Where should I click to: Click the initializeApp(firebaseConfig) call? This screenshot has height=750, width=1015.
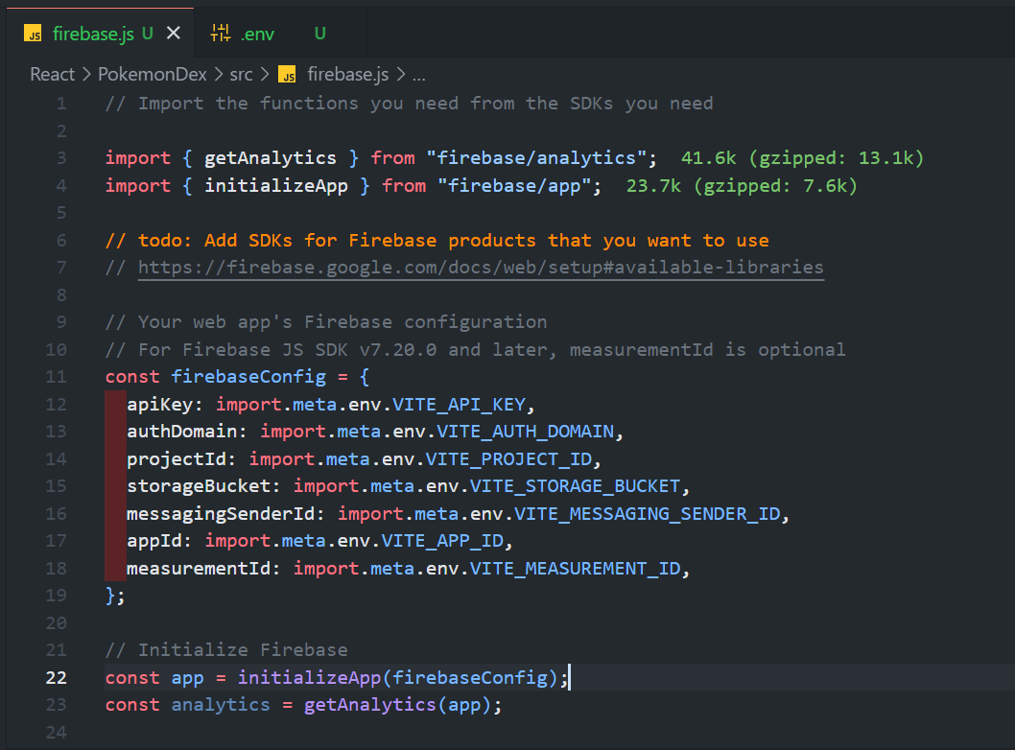pyautogui.click(x=397, y=677)
